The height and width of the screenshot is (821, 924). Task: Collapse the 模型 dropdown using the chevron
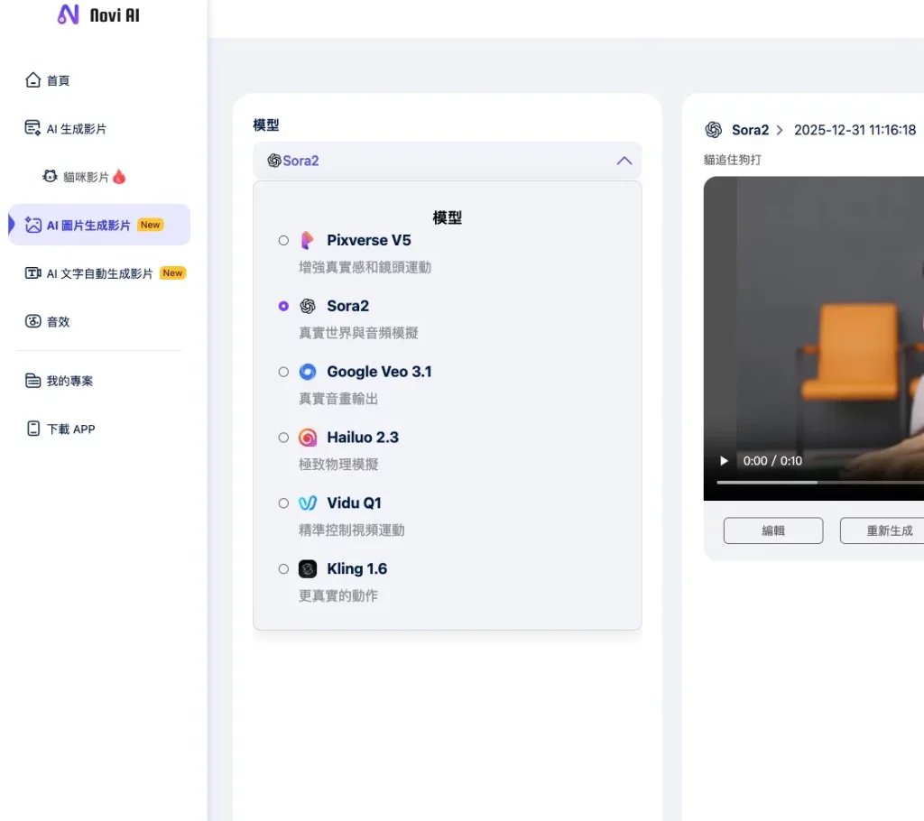click(624, 161)
